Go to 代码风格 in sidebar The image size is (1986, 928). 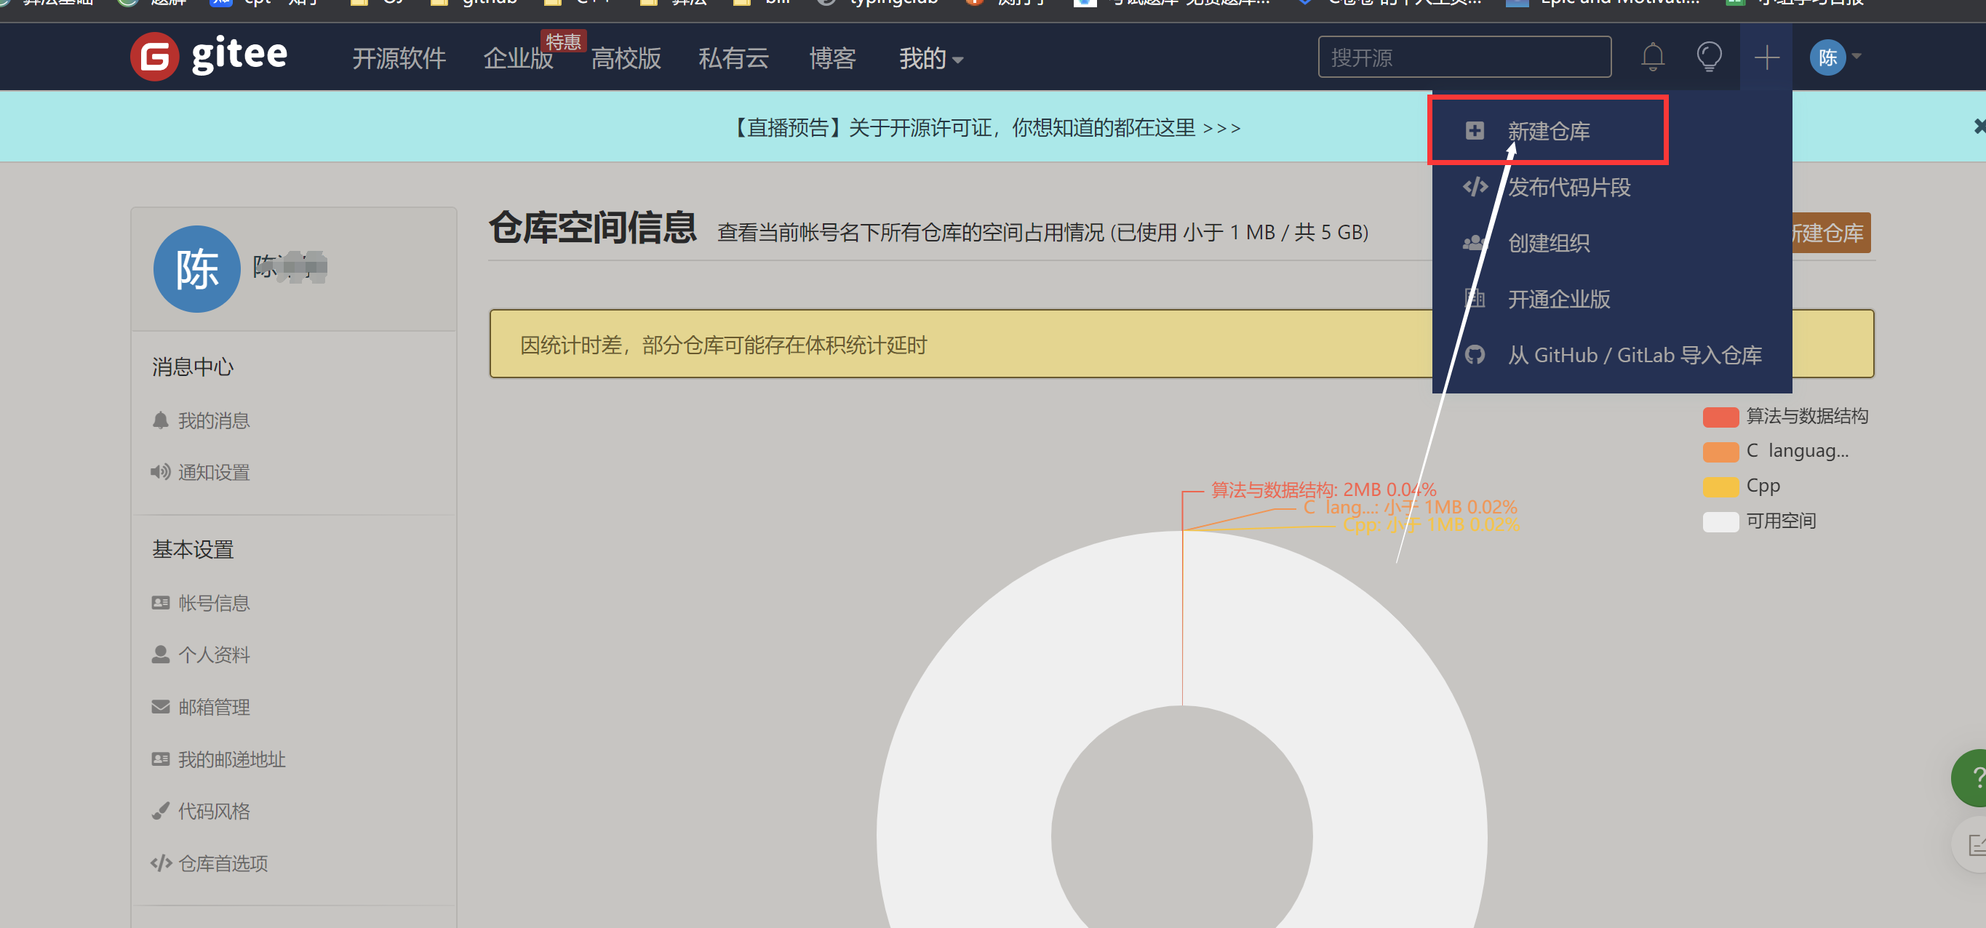pos(214,811)
